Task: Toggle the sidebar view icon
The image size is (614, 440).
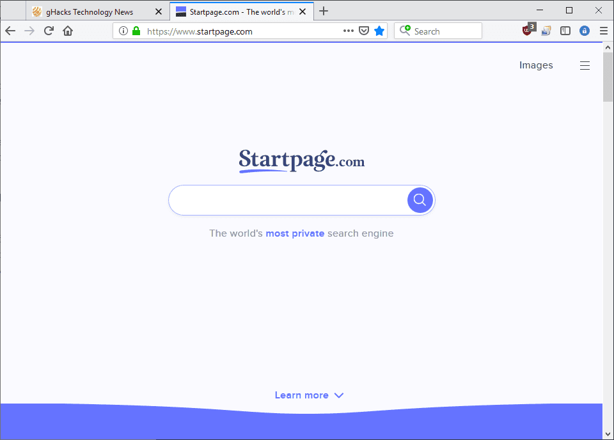Action: 565,31
